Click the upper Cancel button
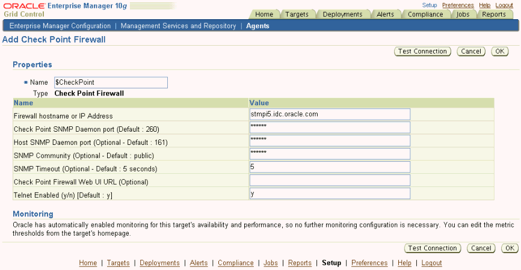Image resolution: width=521 pixels, height=270 pixels. pyautogui.click(x=471, y=52)
